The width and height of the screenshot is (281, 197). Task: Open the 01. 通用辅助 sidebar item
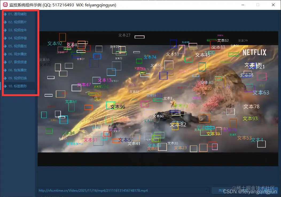click(x=18, y=14)
